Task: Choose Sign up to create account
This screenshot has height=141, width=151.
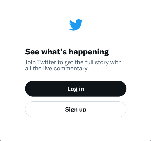Action: [76, 109]
